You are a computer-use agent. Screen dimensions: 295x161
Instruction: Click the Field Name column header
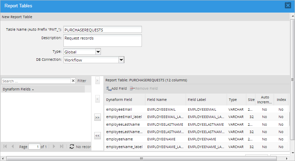[157, 100]
